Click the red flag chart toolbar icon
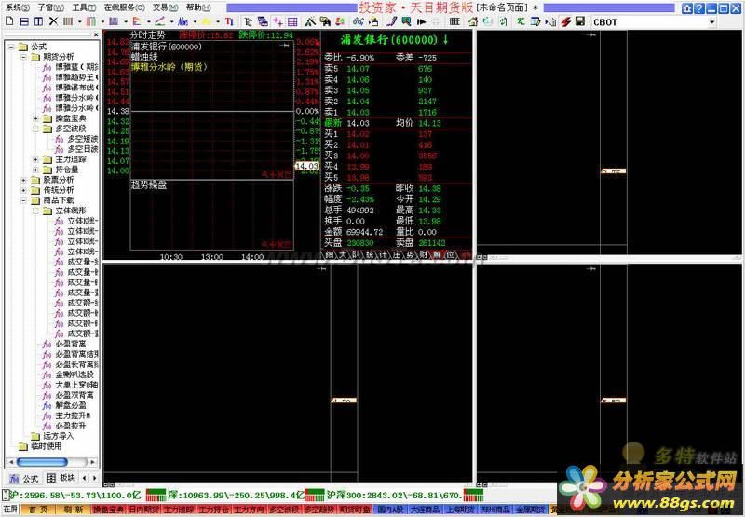 coord(137,21)
